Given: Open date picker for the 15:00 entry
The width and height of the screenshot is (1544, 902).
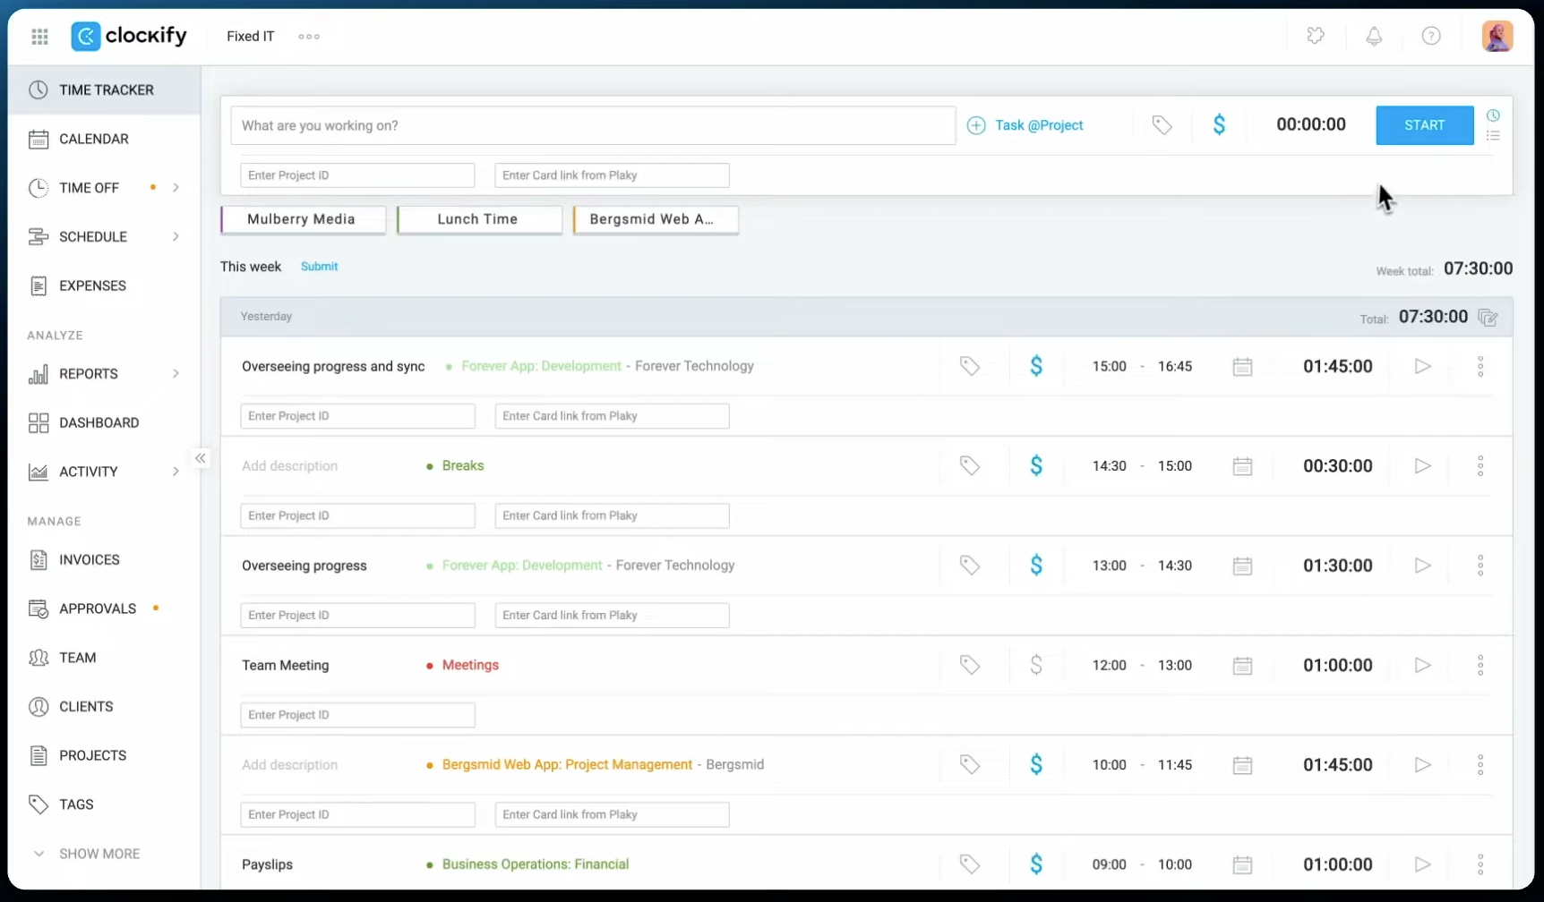Looking at the screenshot, I should [1242, 367].
